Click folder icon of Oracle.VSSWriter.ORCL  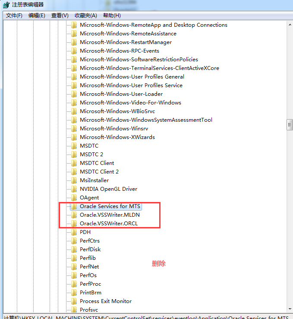click(x=74, y=223)
